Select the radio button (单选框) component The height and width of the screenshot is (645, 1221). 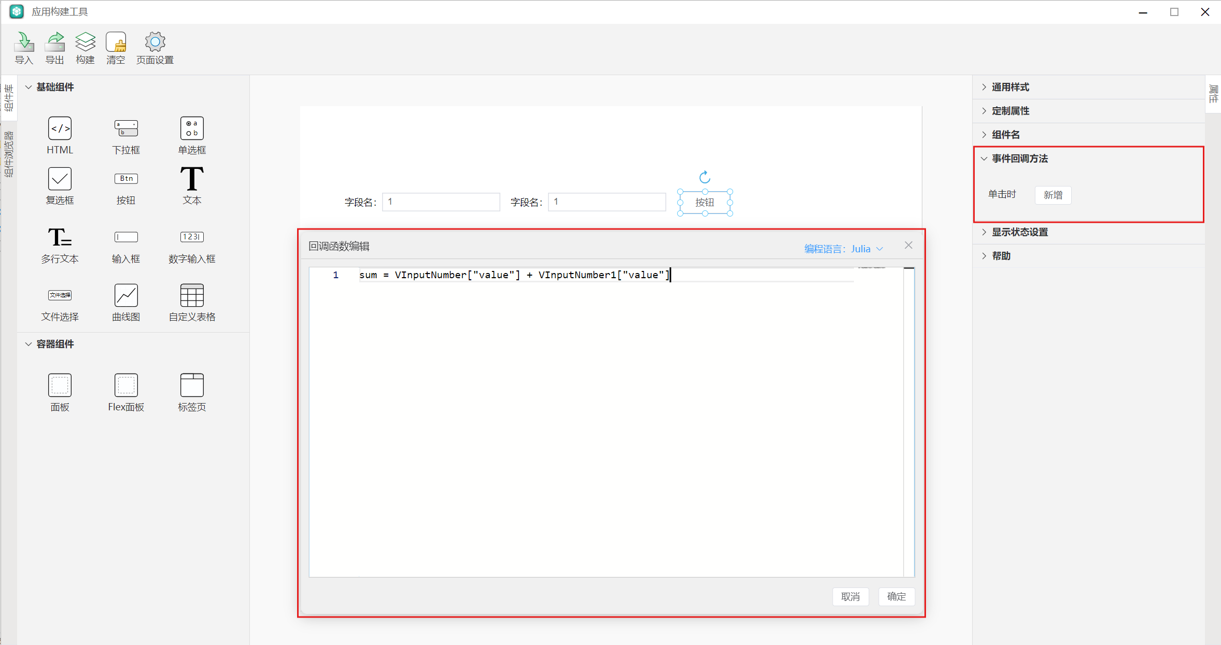click(x=192, y=128)
